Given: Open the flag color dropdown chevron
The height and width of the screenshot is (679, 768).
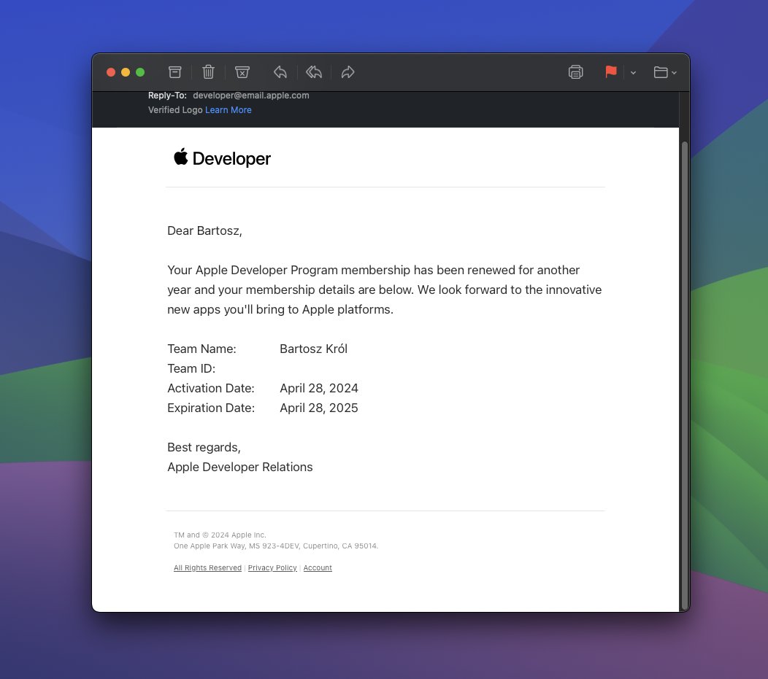Looking at the screenshot, I should point(633,73).
